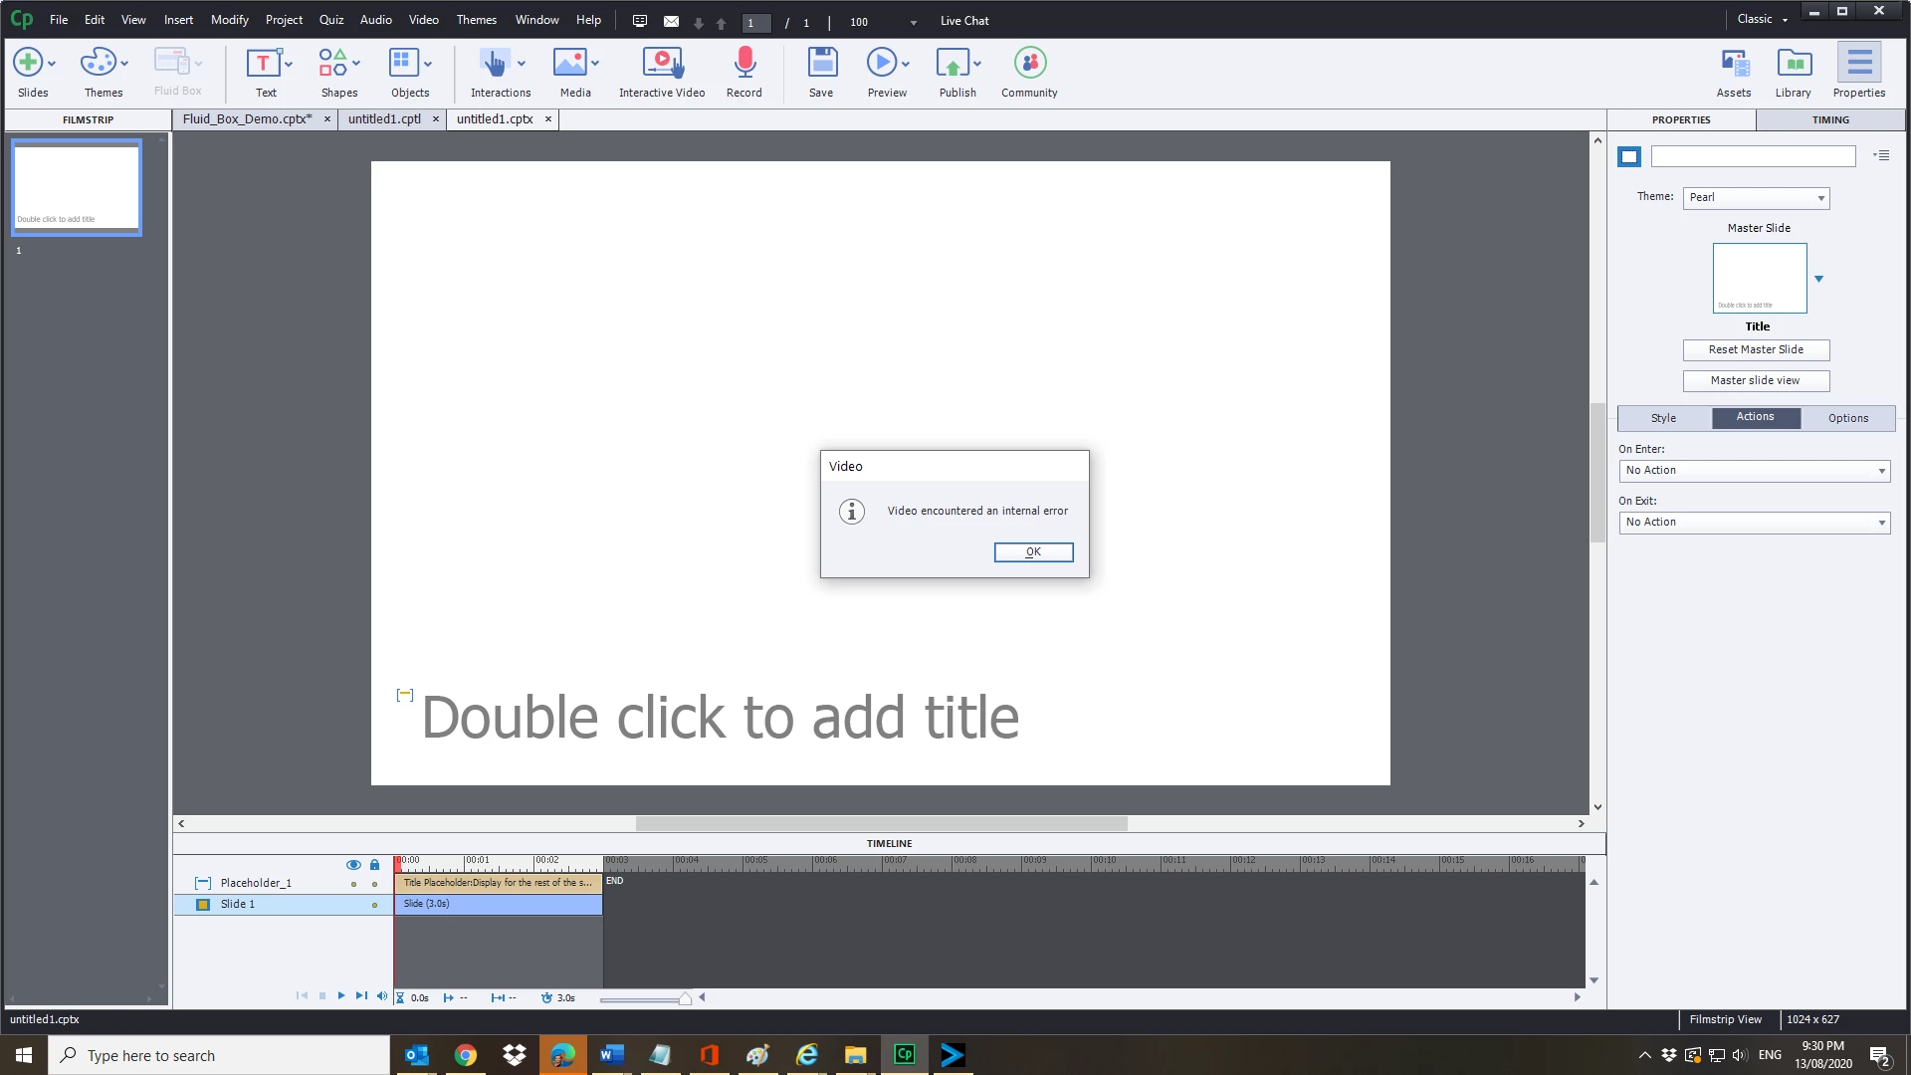1911x1075 pixels.
Task: Adjust the timeline zoom slider handle
Action: click(685, 998)
